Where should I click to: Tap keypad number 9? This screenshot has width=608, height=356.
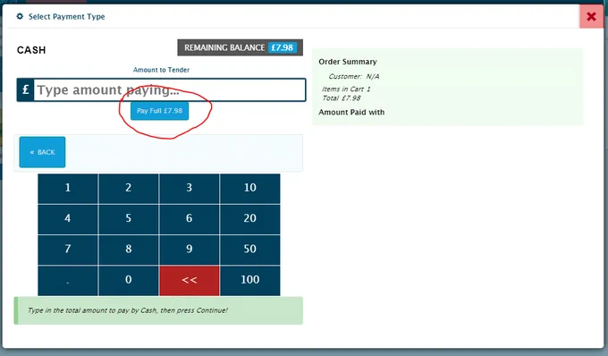click(x=190, y=250)
